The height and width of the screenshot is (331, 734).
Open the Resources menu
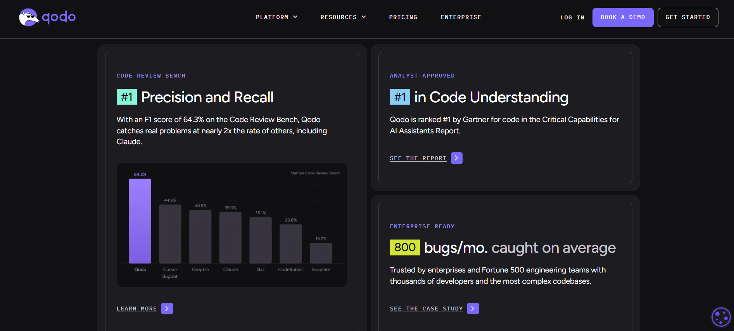click(x=338, y=17)
